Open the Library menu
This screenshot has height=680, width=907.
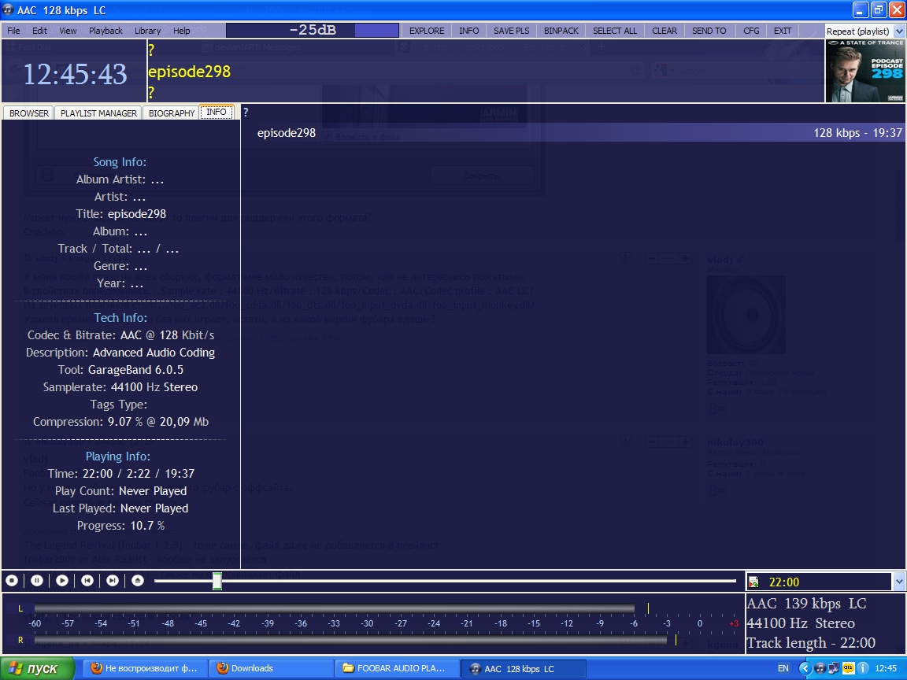click(147, 31)
